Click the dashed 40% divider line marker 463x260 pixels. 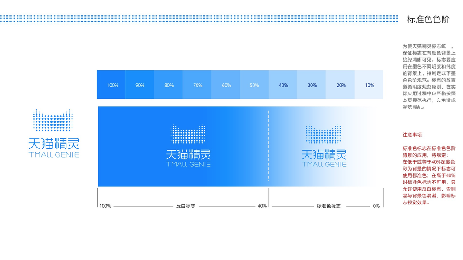269,146
